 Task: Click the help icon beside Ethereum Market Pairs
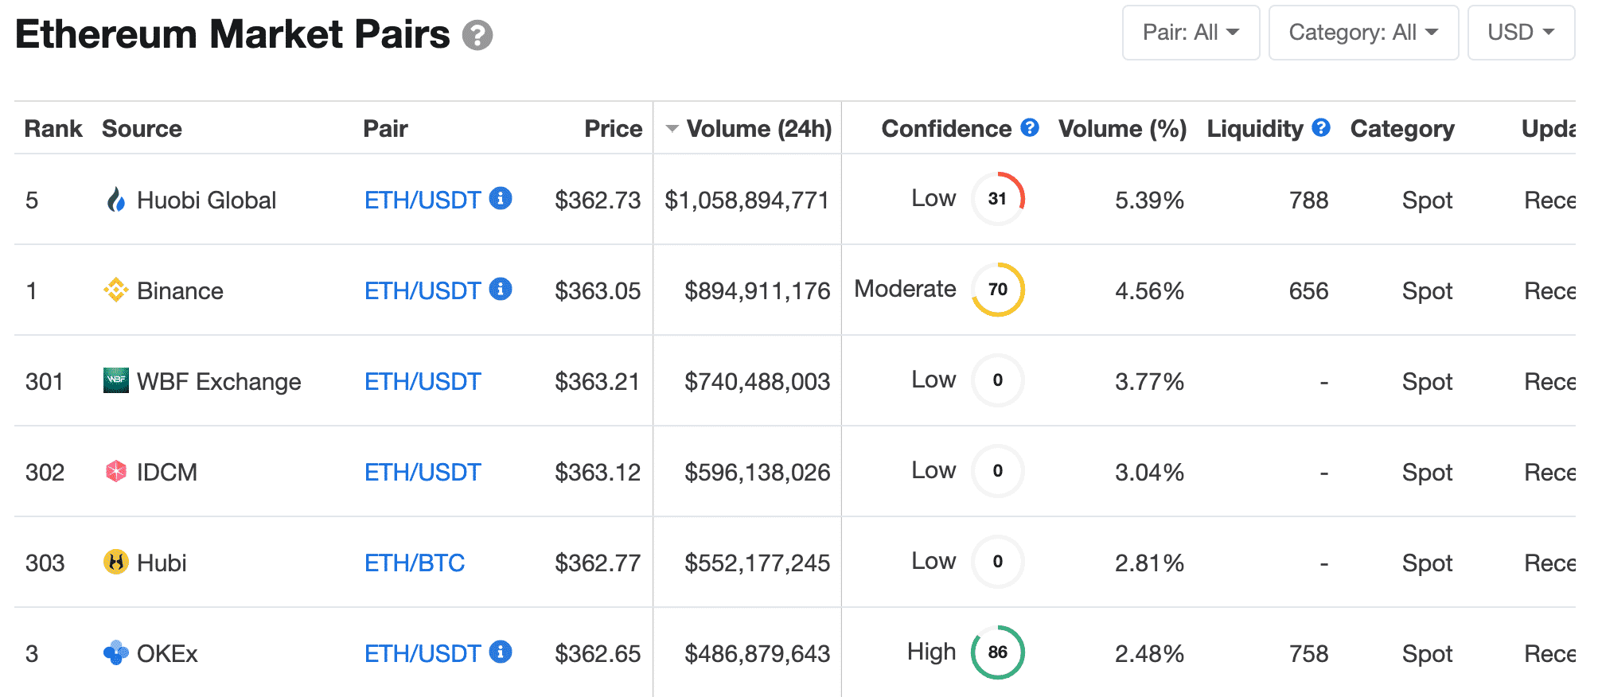click(x=477, y=36)
